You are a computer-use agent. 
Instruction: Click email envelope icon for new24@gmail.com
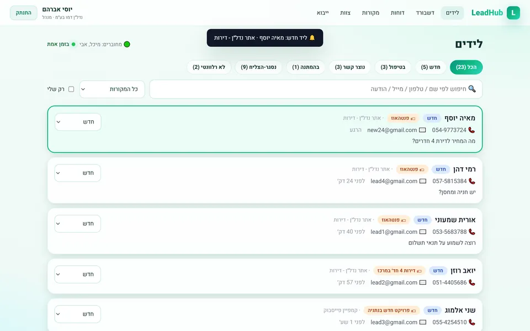click(422, 130)
